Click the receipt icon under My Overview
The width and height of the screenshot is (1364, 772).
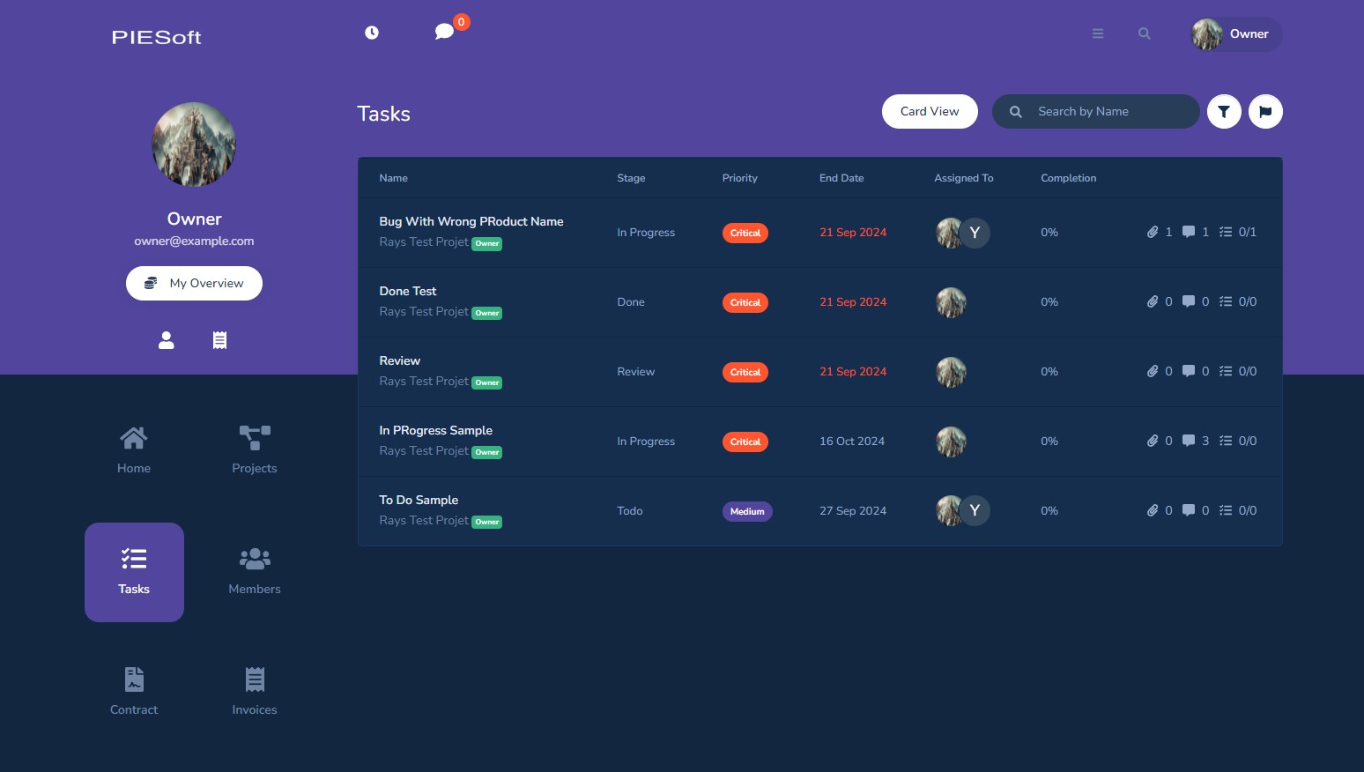coord(220,340)
